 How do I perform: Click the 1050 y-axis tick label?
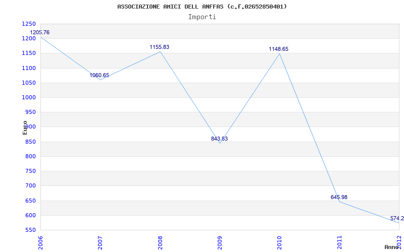pos(29,83)
